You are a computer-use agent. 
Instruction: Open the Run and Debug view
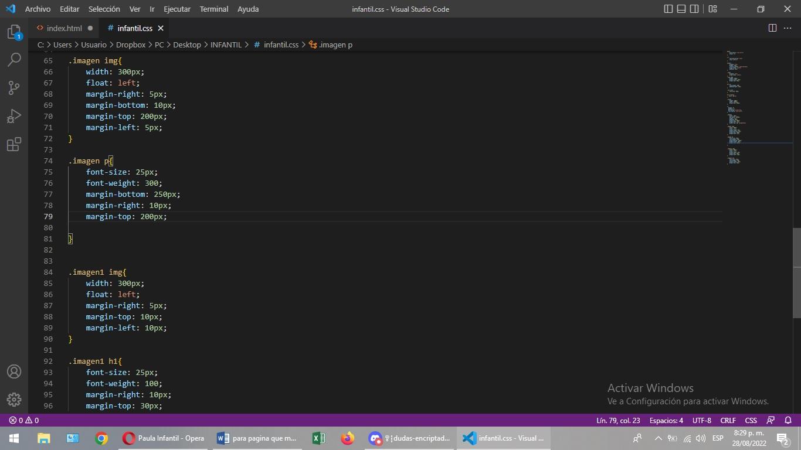tap(14, 116)
